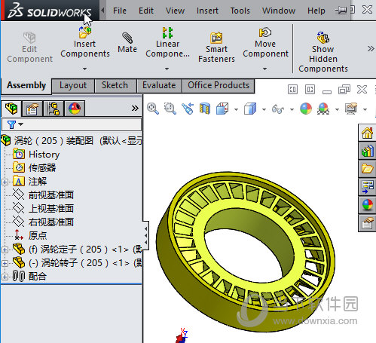
Task: Open Smart Fasteners tool
Action: 216,47
